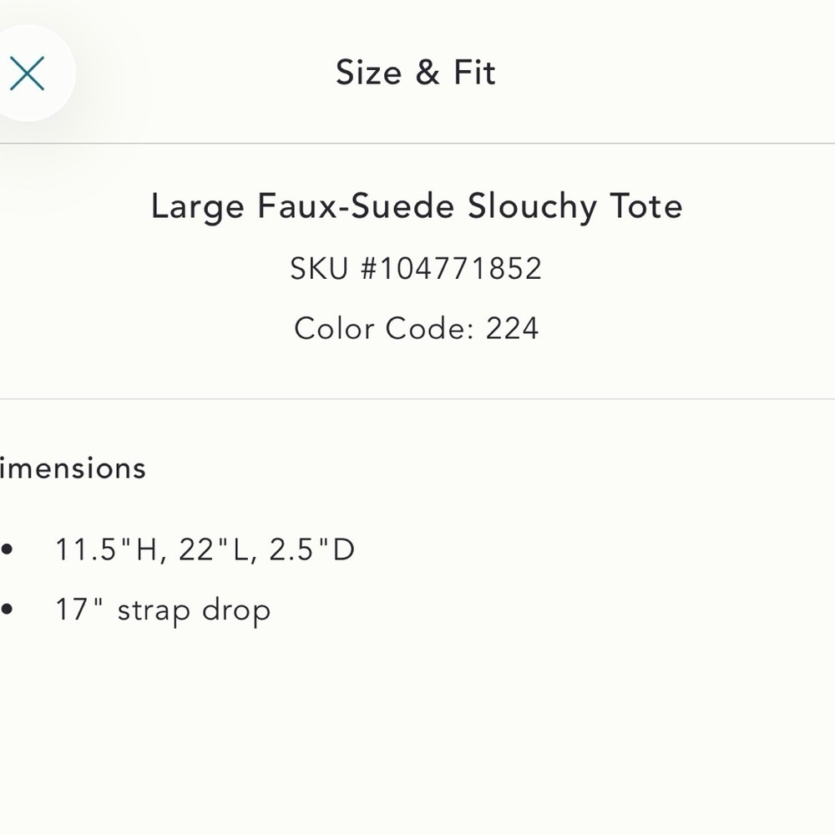Click the bullet beside 11.5"H dimensions
Screen dimensions: 835x835
[7, 549]
